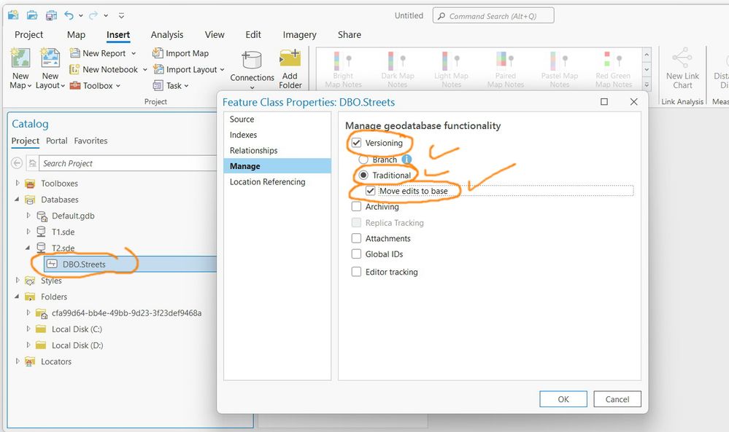Click the New Layout icon

point(50,58)
